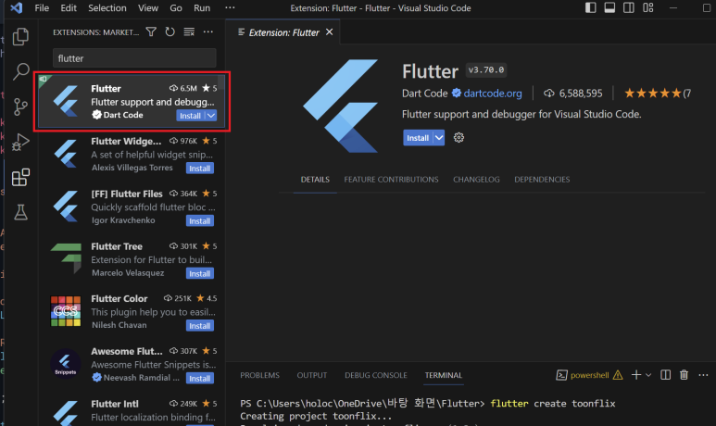Click the filter extensions funnel icon

tap(151, 32)
